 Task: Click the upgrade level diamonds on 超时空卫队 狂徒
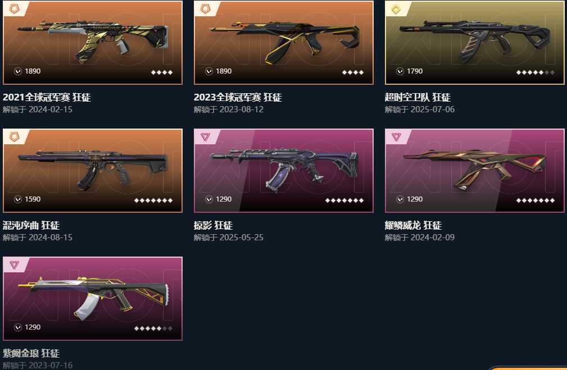536,72
